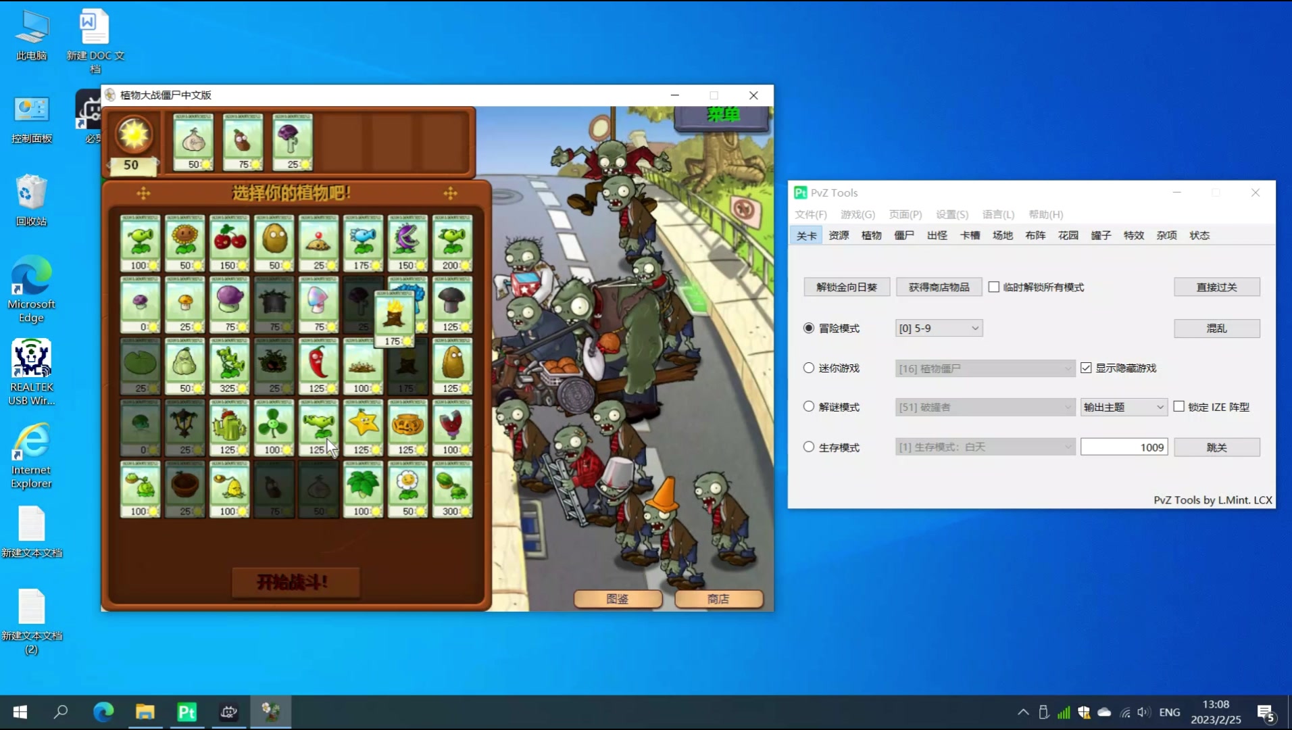Switch to the 花园 tab
Screen dimensions: 1292x730
[1068, 235]
